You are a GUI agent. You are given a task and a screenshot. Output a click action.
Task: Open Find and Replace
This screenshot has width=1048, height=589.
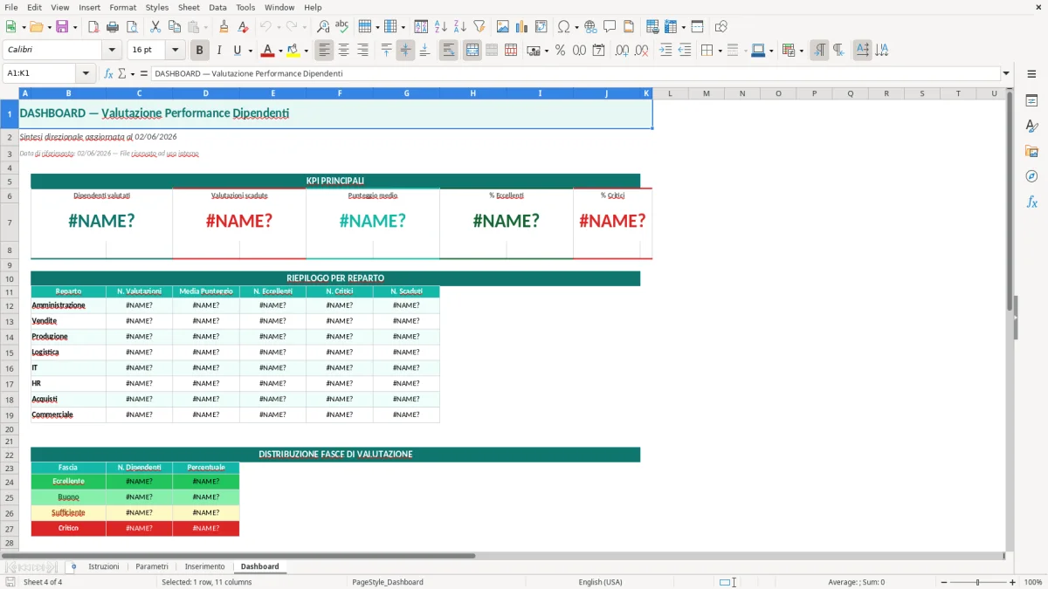(323, 27)
